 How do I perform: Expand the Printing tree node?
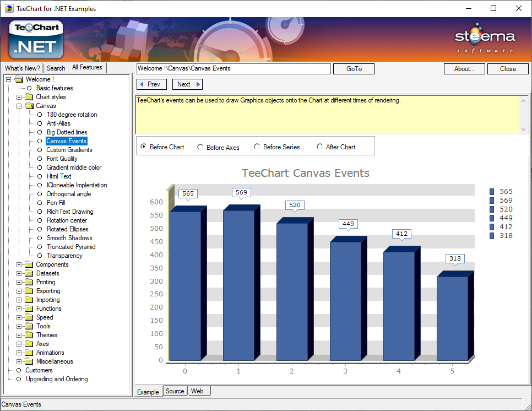click(x=19, y=283)
